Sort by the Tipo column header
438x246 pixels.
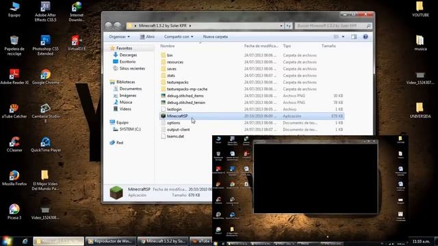pos(287,46)
